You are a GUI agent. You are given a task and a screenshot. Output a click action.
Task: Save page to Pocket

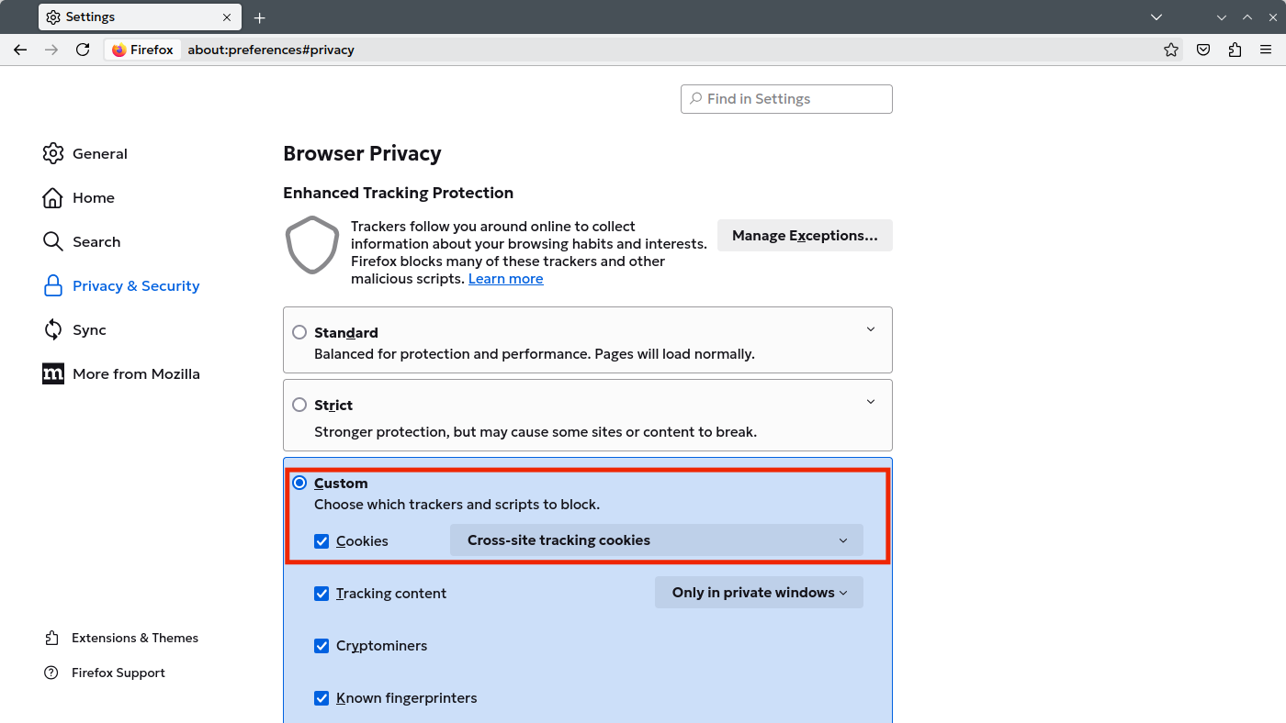tap(1203, 50)
